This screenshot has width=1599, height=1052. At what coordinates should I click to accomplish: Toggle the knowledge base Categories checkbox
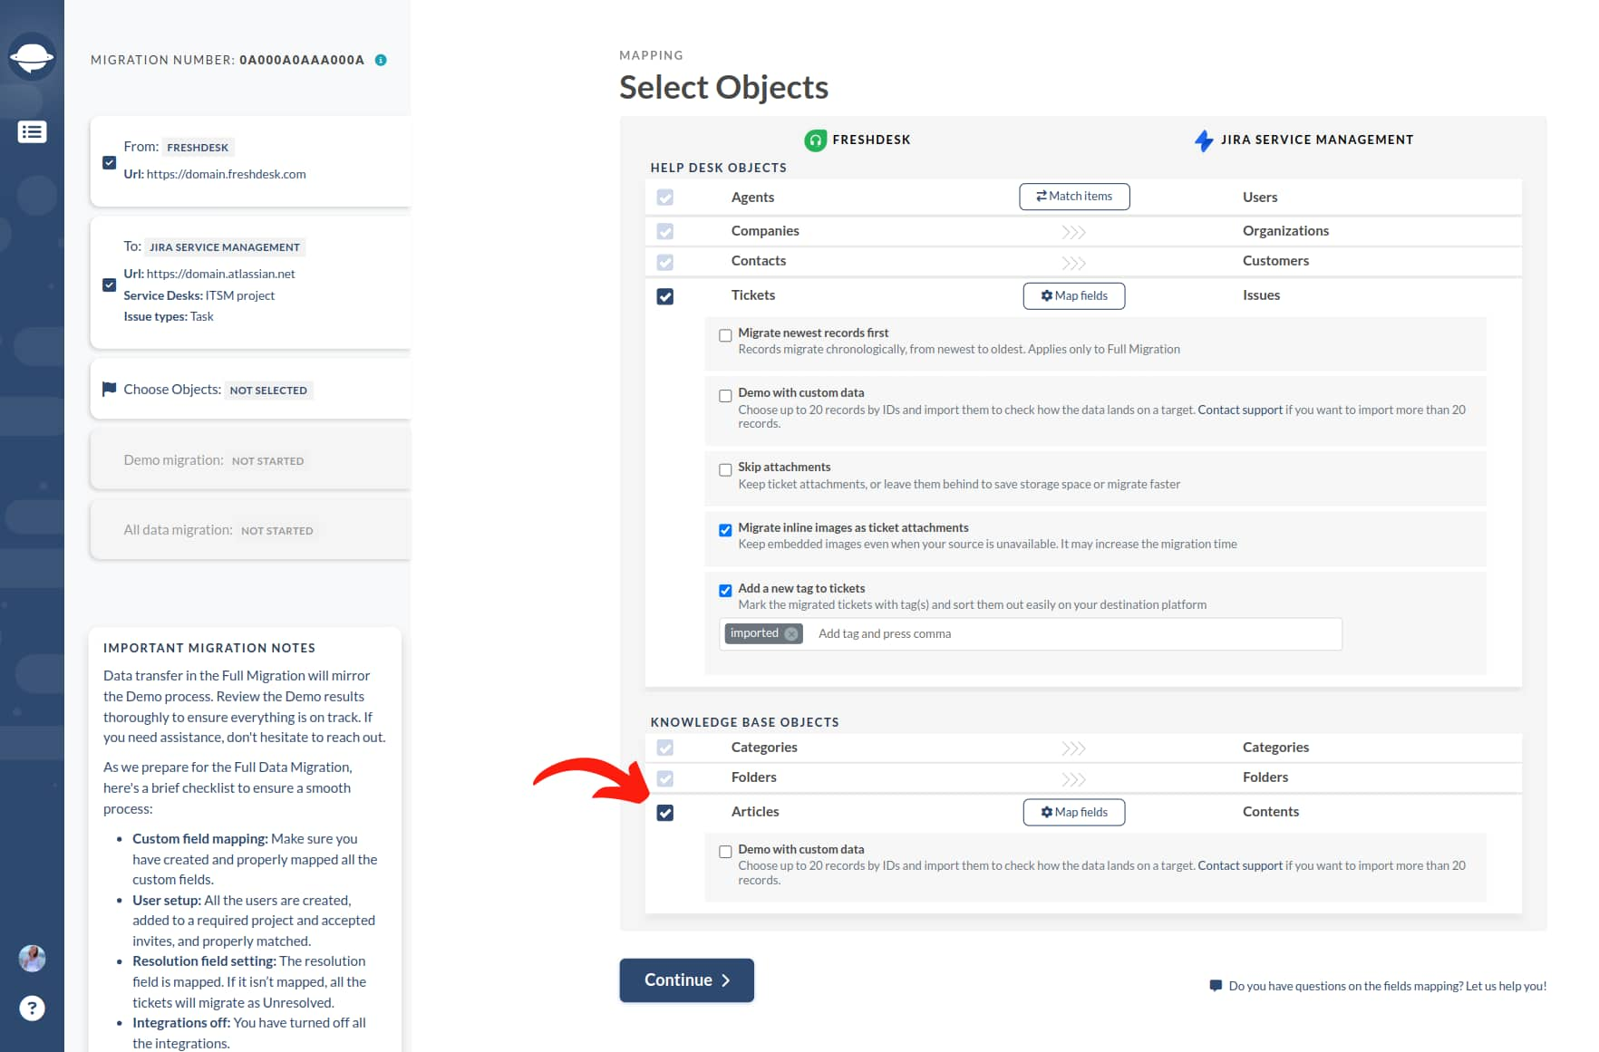coord(665,748)
